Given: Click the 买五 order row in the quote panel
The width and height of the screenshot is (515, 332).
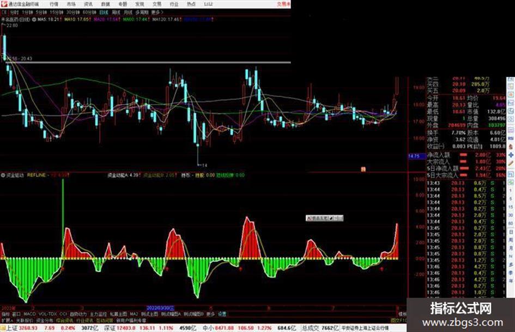Looking at the screenshot, I should coord(458,90).
